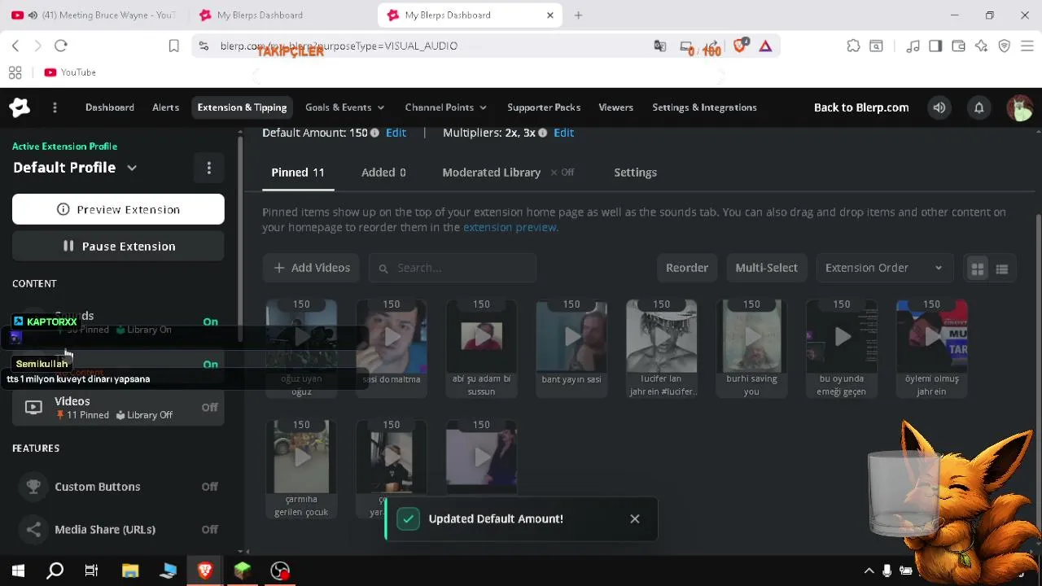
Task: Open the Settings tab
Action: coord(635,173)
